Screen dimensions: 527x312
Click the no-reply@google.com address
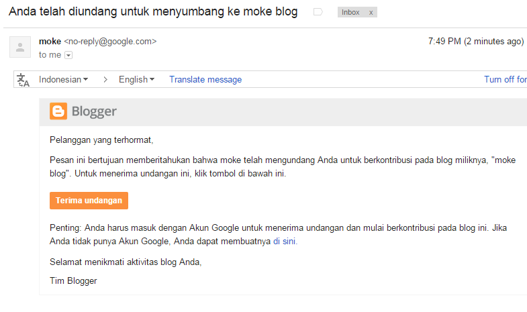pos(110,42)
